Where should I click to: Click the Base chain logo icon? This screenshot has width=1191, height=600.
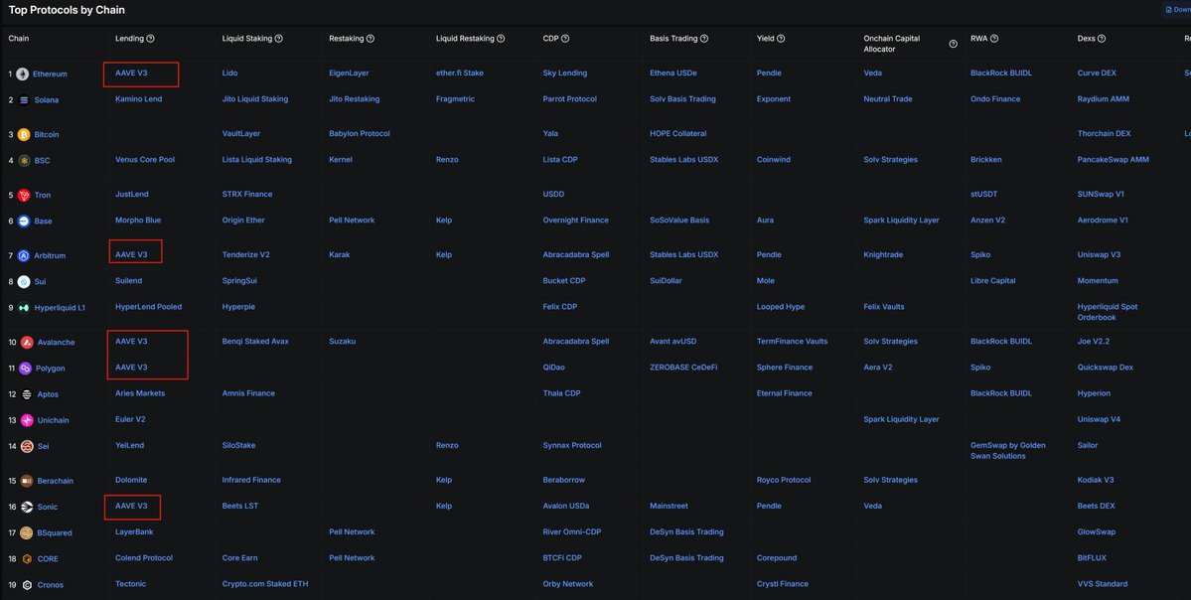click(24, 221)
